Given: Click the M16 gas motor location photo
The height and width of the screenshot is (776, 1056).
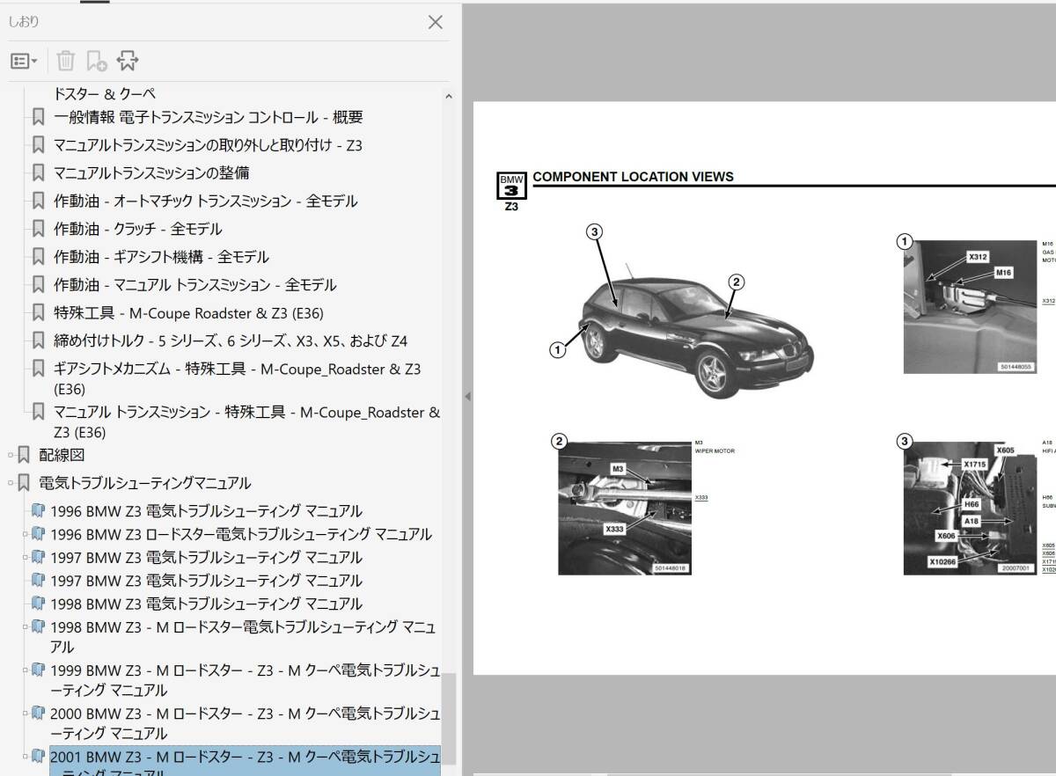Looking at the screenshot, I should (x=970, y=307).
